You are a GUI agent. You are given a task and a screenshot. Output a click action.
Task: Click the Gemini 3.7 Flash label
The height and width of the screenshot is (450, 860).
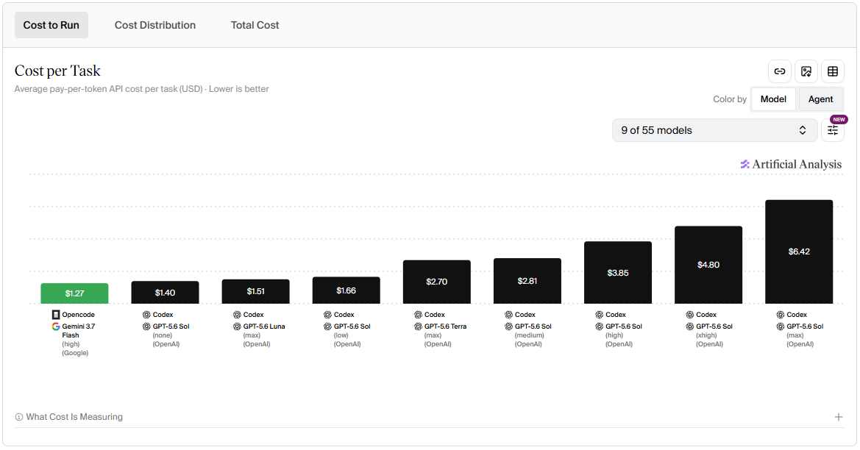[x=79, y=330]
